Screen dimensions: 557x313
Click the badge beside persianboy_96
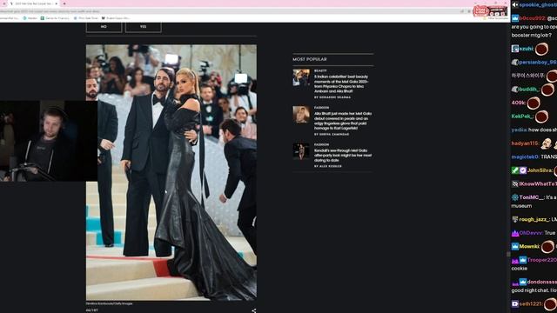[515, 62]
